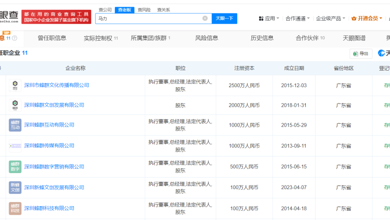This screenshot has height=220, width=390.
Task: Click the Excel icon on 导出 button
Action: point(355,54)
